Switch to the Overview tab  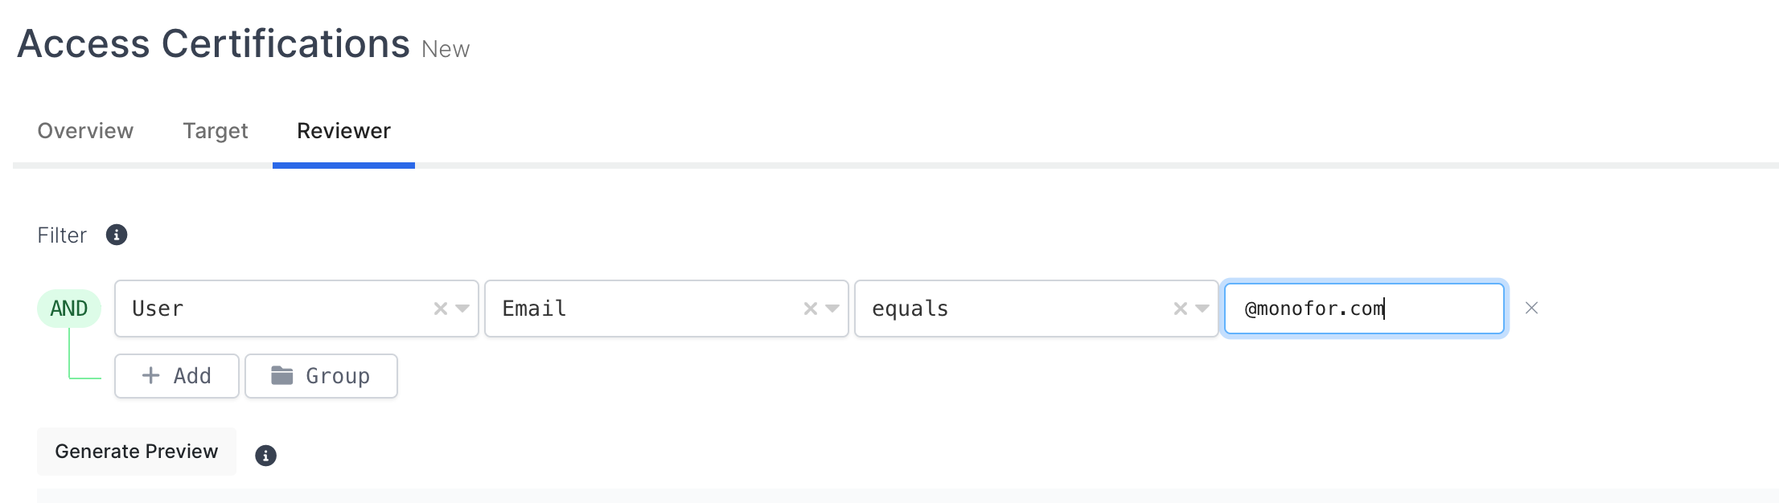85,131
